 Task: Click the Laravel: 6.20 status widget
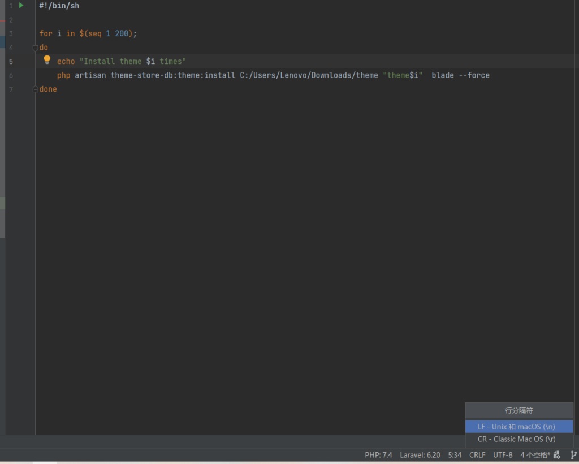pos(420,455)
